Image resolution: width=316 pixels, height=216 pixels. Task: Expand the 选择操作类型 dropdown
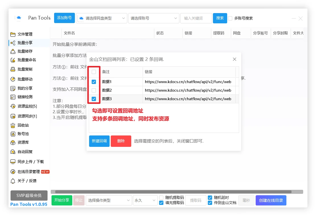pos(109,200)
